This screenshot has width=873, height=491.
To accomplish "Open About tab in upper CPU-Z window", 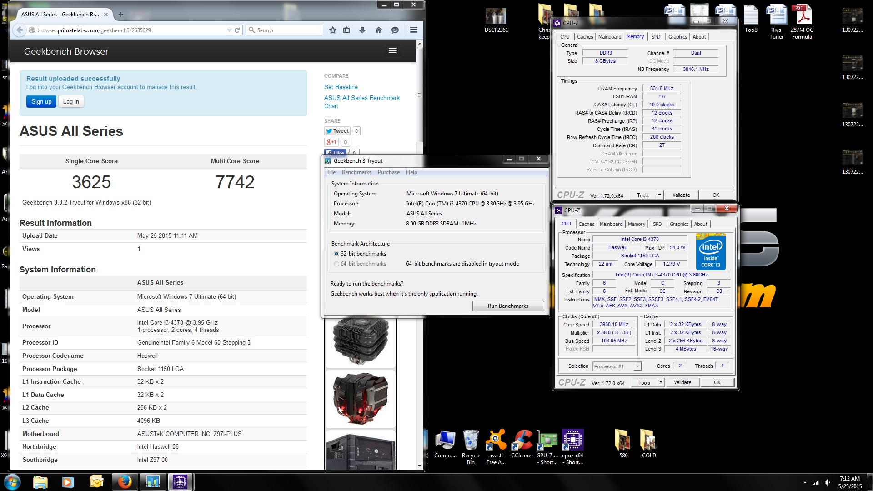I will pos(699,37).
